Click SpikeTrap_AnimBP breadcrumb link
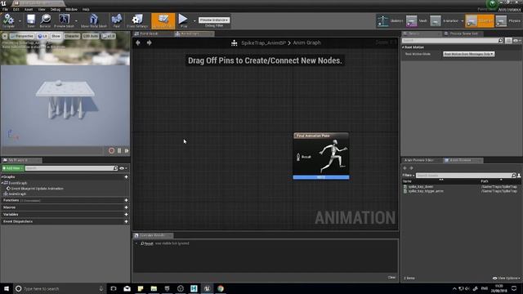This screenshot has height=294, width=523. click(263, 42)
